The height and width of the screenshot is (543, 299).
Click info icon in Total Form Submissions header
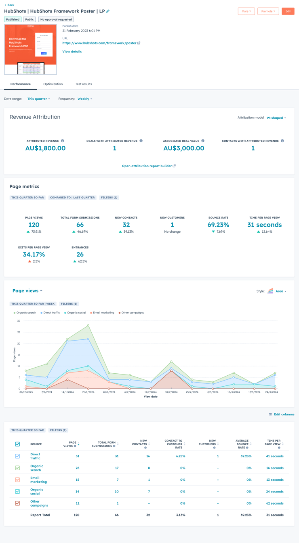coord(114,446)
